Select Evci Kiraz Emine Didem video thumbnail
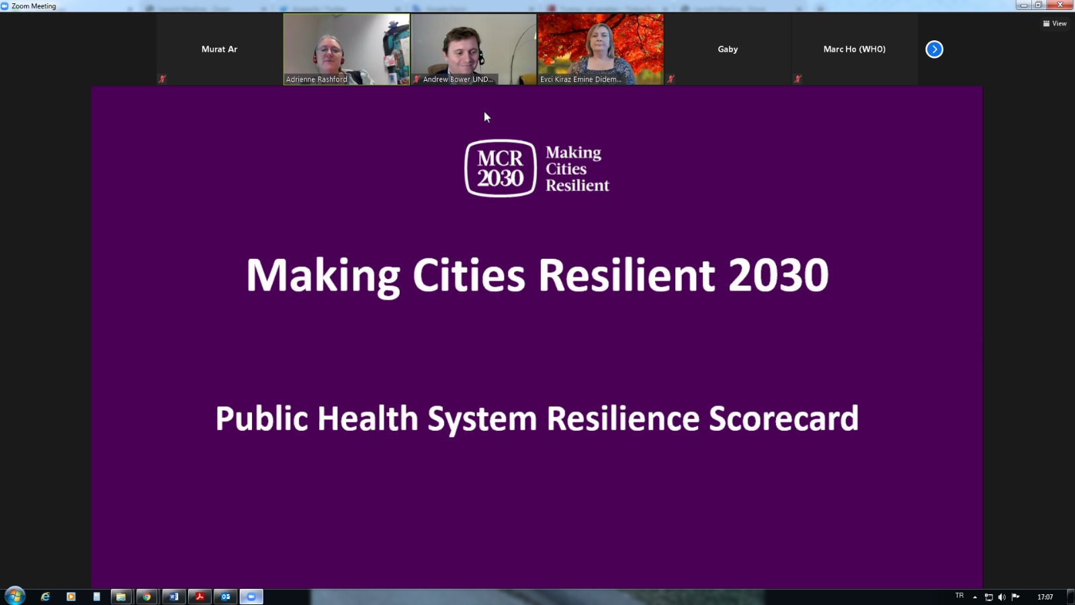This screenshot has width=1075, height=605. point(601,49)
